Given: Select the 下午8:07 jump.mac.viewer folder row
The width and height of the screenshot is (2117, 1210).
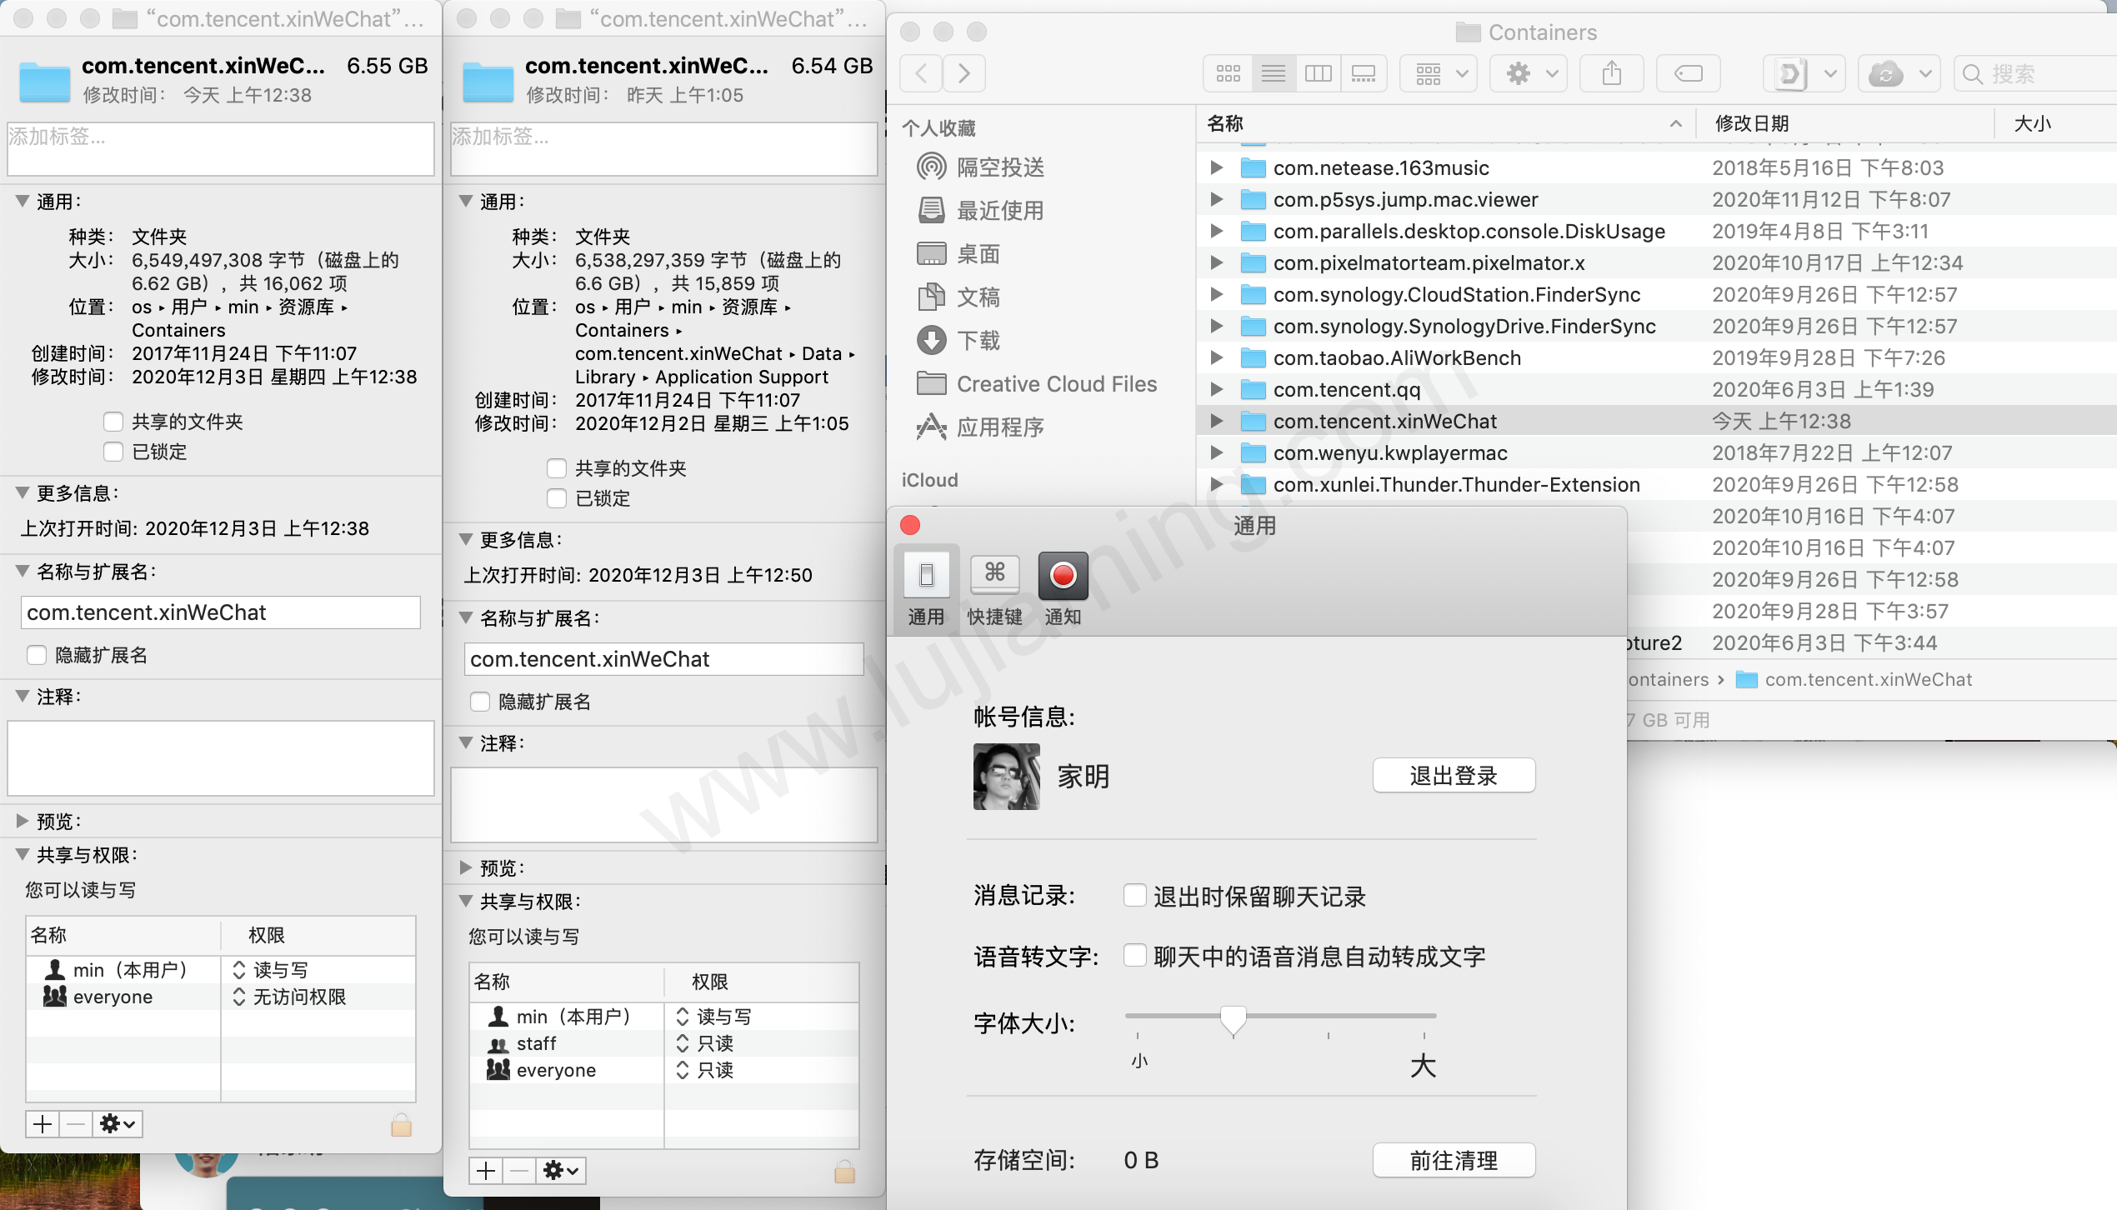Looking at the screenshot, I should click(x=1657, y=199).
